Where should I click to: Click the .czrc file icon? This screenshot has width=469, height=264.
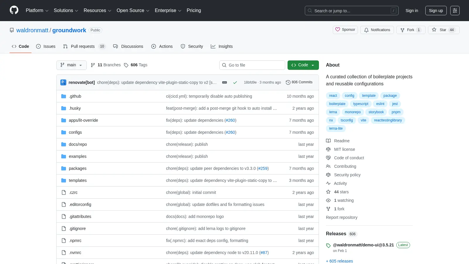point(64,192)
